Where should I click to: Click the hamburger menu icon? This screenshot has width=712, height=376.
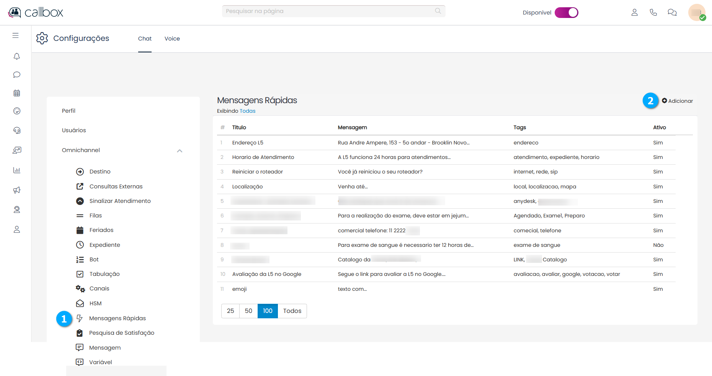[15, 36]
